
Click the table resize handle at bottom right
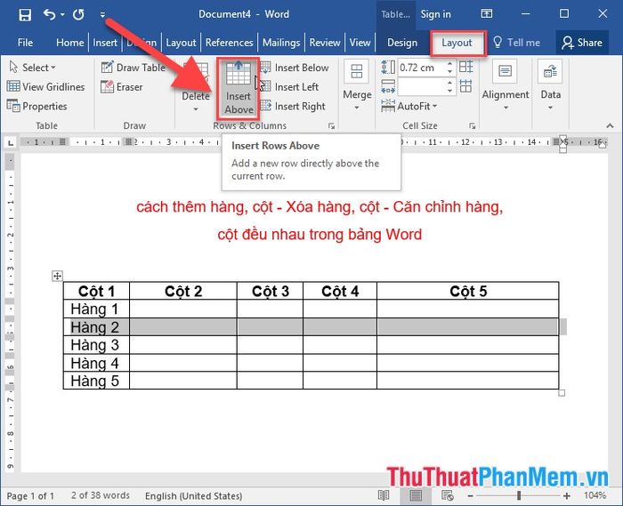point(562,393)
